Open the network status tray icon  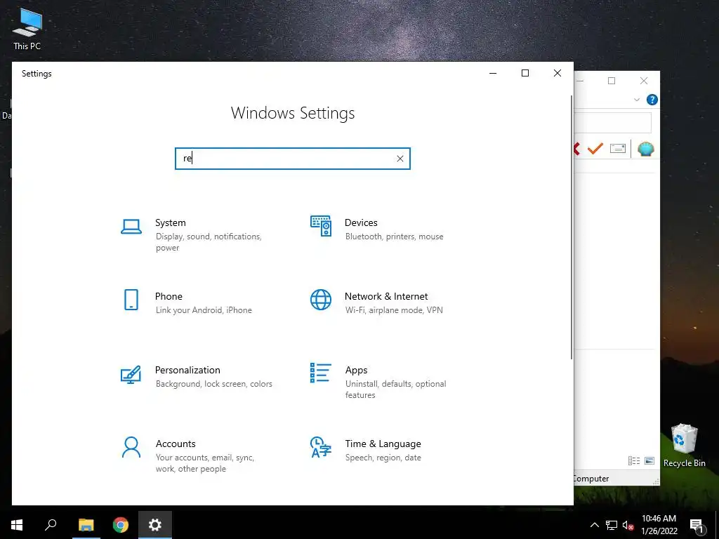tap(612, 525)
